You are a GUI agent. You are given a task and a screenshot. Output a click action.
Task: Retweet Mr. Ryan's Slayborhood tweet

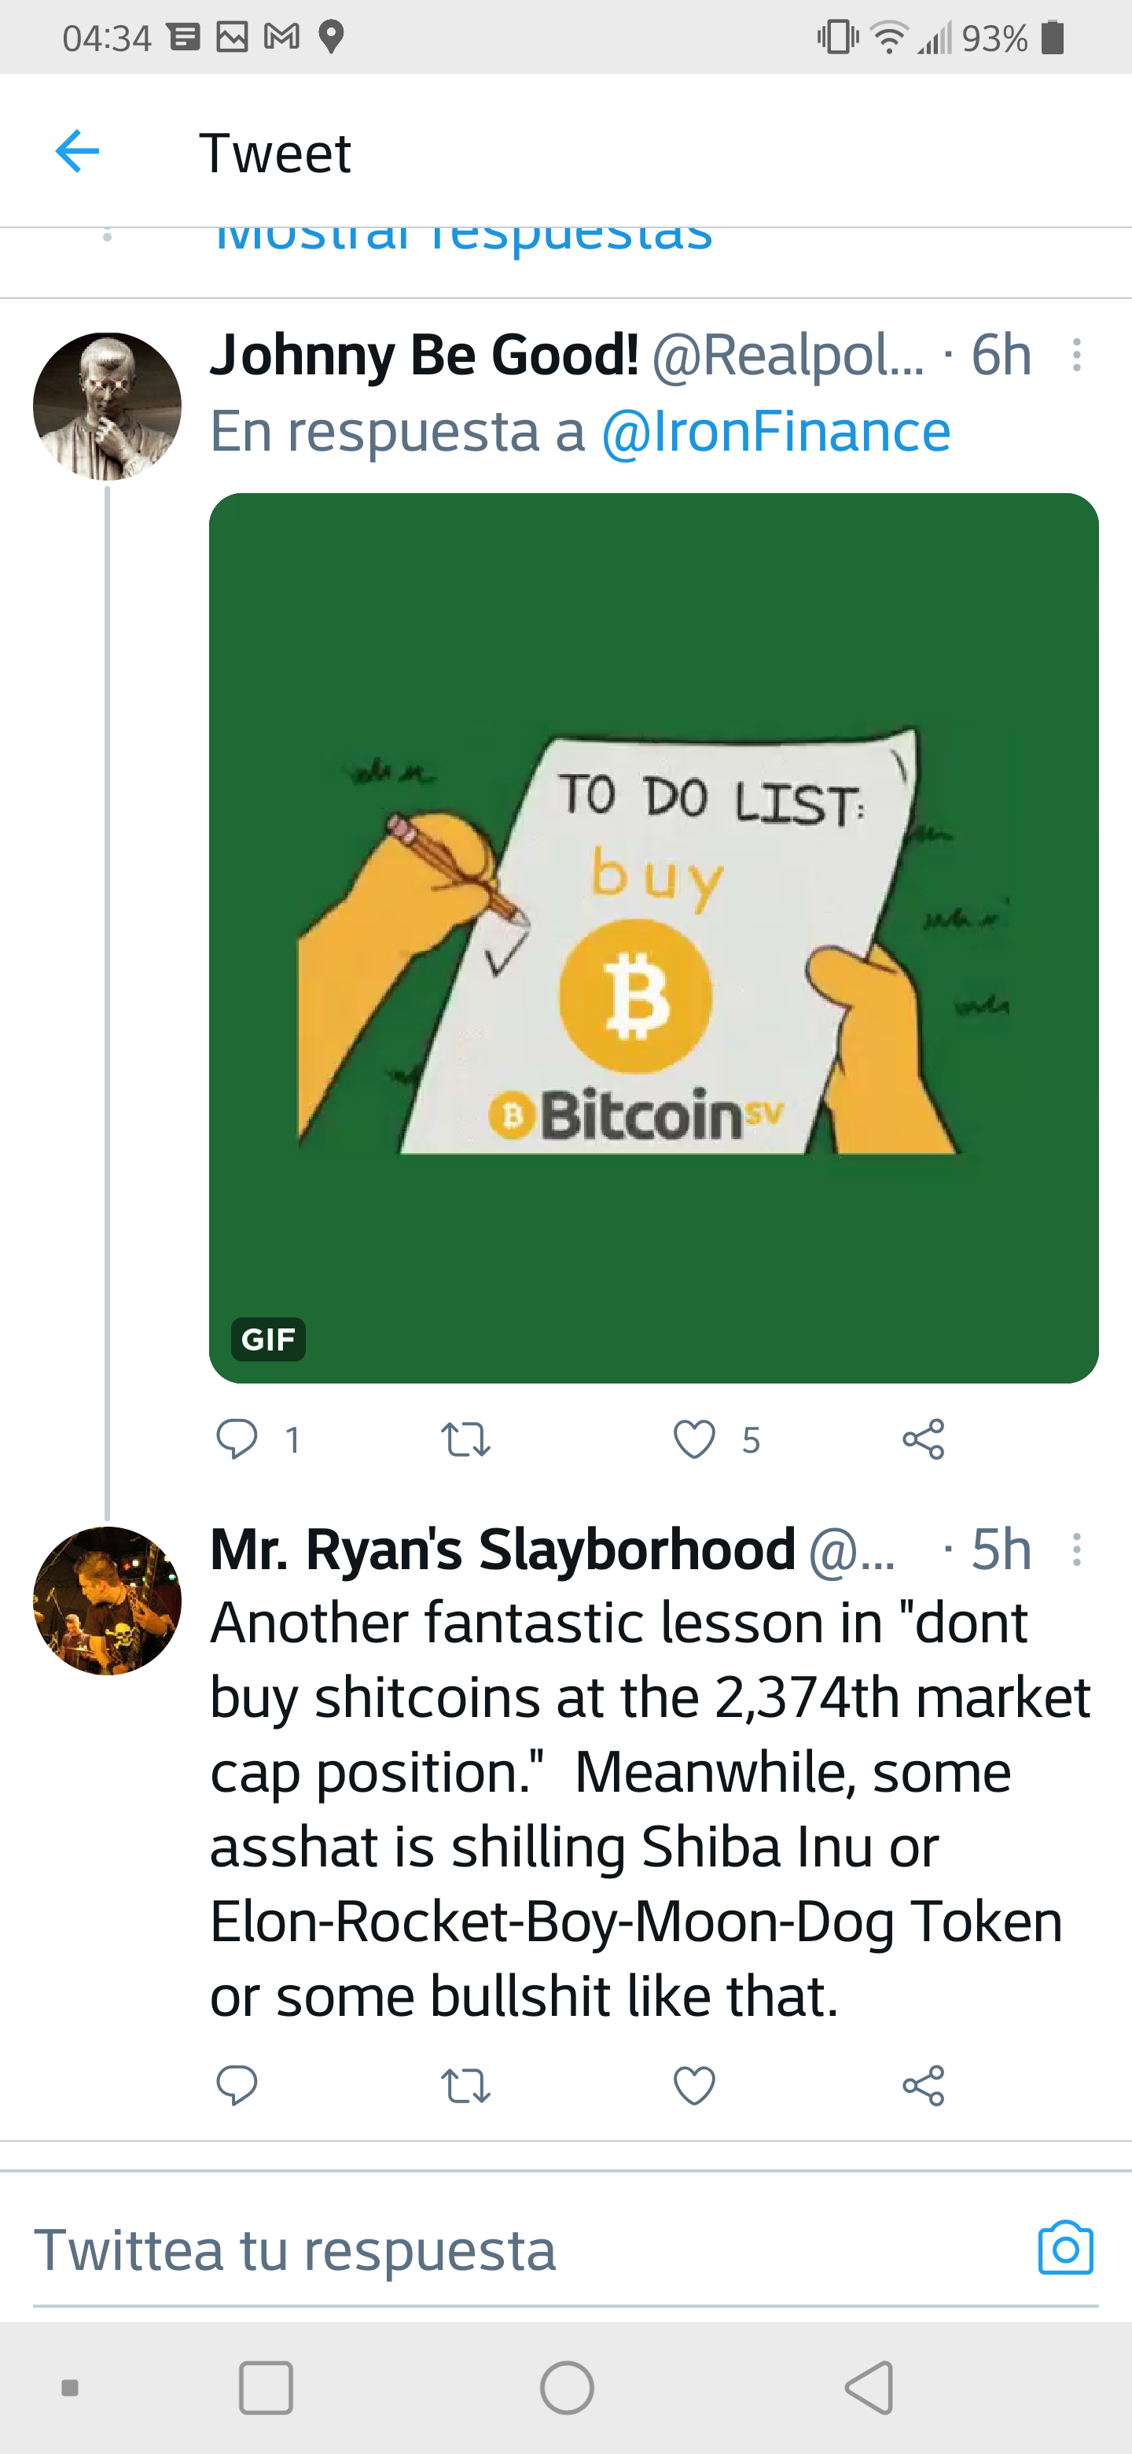[465, 2085]
